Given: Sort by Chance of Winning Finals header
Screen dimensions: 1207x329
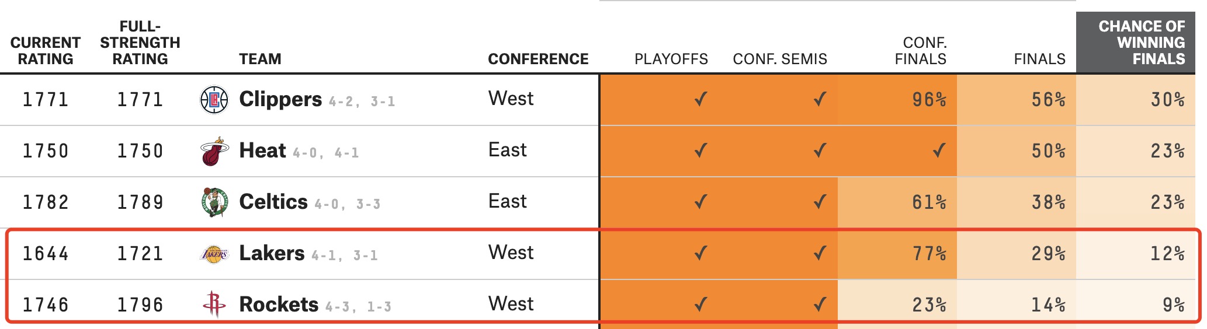Looking at the screenshot, I should pyautogui.click(x=1142, y=43).
